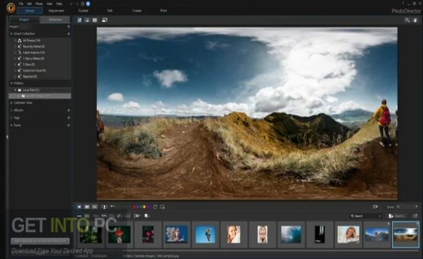Add new project with plus icon
Image resolution: width=423 pixels, height=259 pixels.
coord(68,26)
